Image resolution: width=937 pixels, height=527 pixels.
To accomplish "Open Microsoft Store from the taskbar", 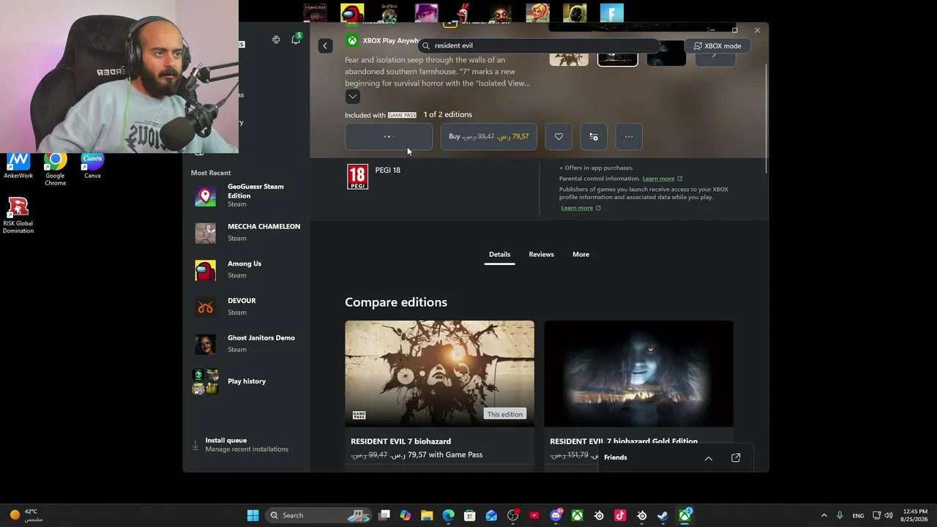I will pos(470,515).
